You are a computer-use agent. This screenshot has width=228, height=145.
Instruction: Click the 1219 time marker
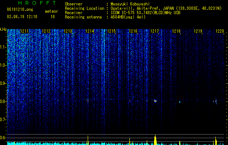tap(198, 31)
